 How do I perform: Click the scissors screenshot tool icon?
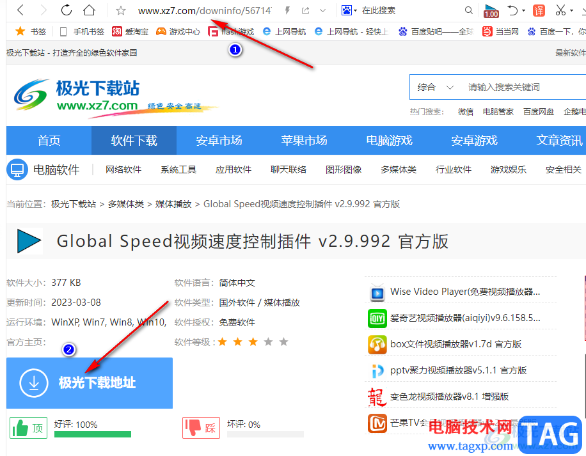pyautogui.click(x=560, y=10)
